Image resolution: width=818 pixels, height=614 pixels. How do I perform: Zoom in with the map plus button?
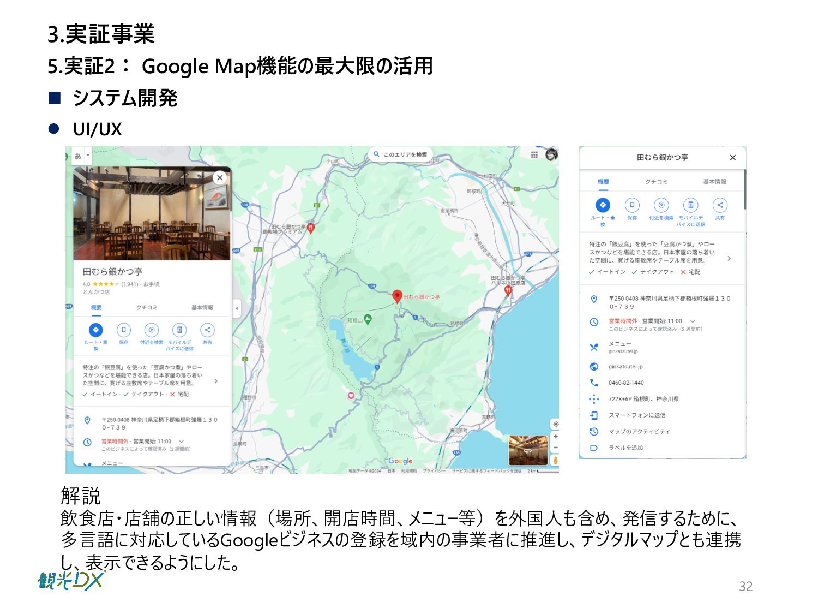(555, 437)
